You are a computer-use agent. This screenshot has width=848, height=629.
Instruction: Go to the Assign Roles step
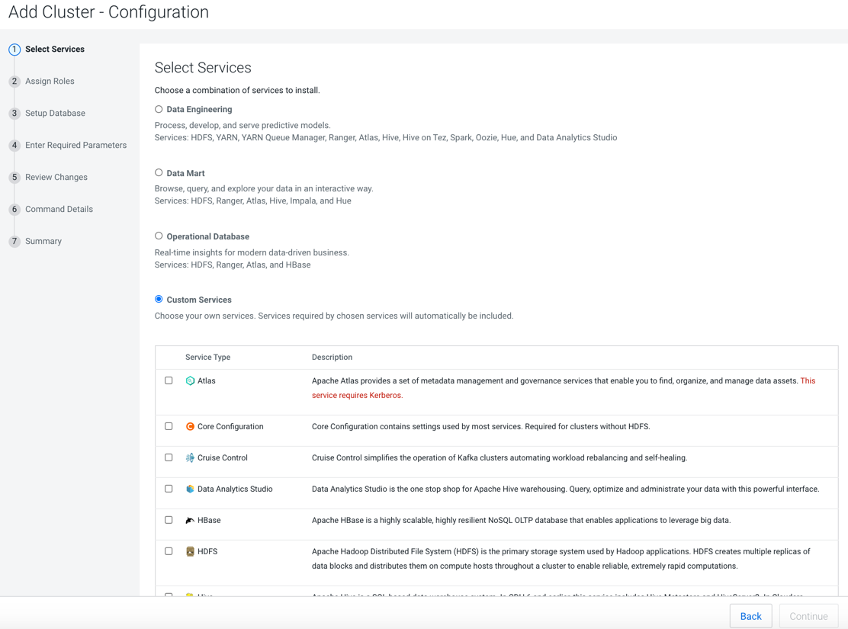click(x=50, y=82)
